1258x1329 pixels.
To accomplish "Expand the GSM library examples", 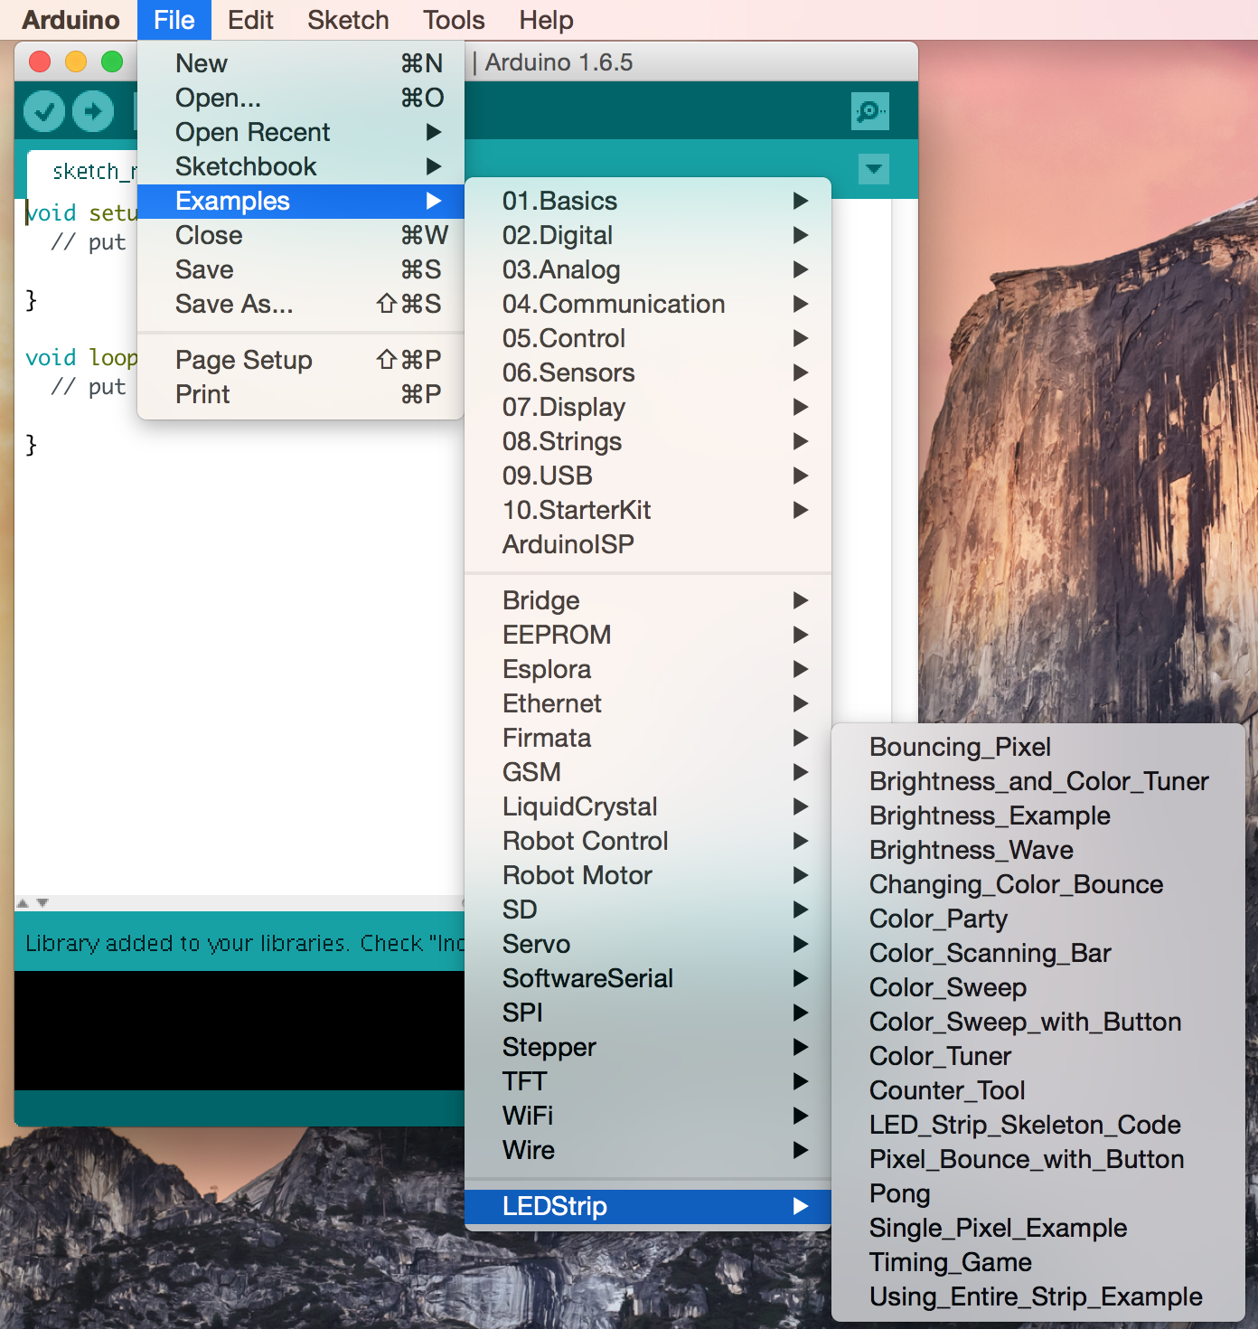I will [648, 772].
